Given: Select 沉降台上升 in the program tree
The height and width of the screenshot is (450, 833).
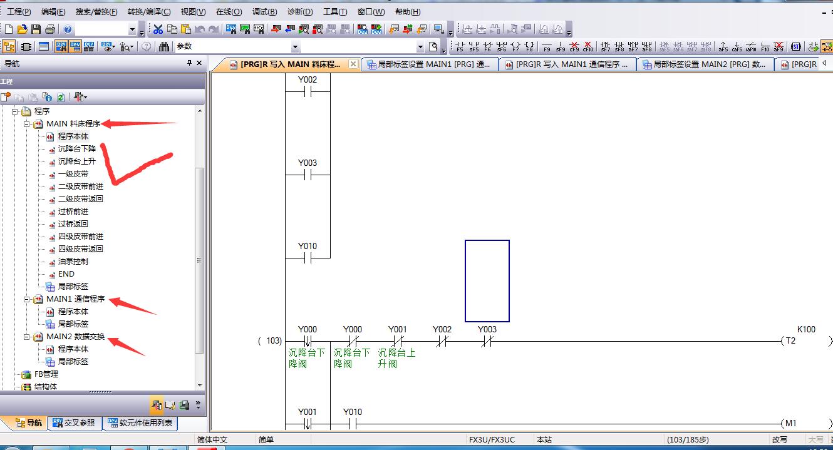Looking at the screenshot, I should (76, 161).
